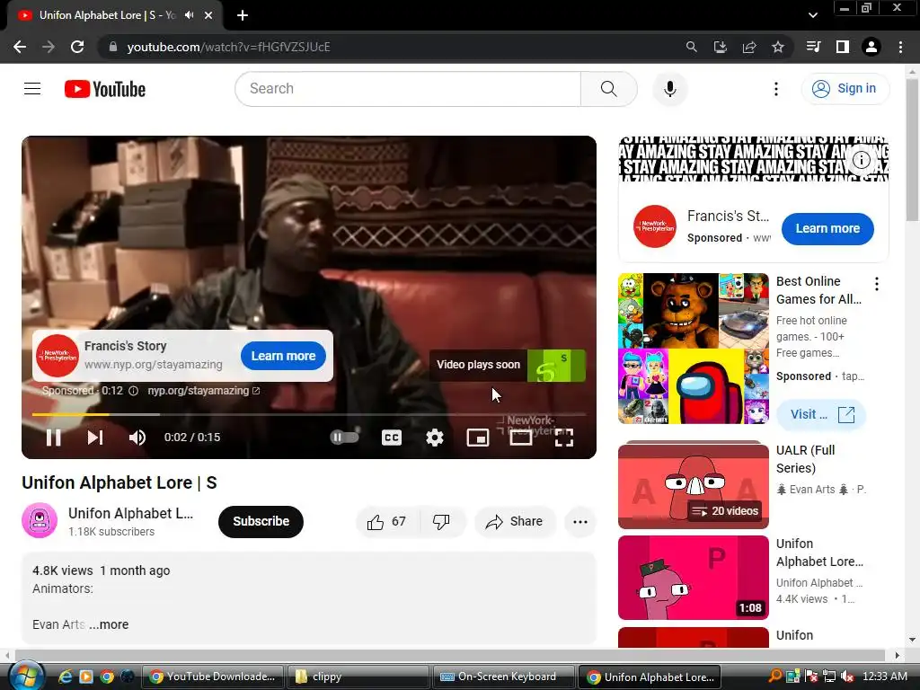920x690 pixels.
Task: Open the nyp.org/stayamazing ad link
Action: pyautogui.click(x=204, y=391)
